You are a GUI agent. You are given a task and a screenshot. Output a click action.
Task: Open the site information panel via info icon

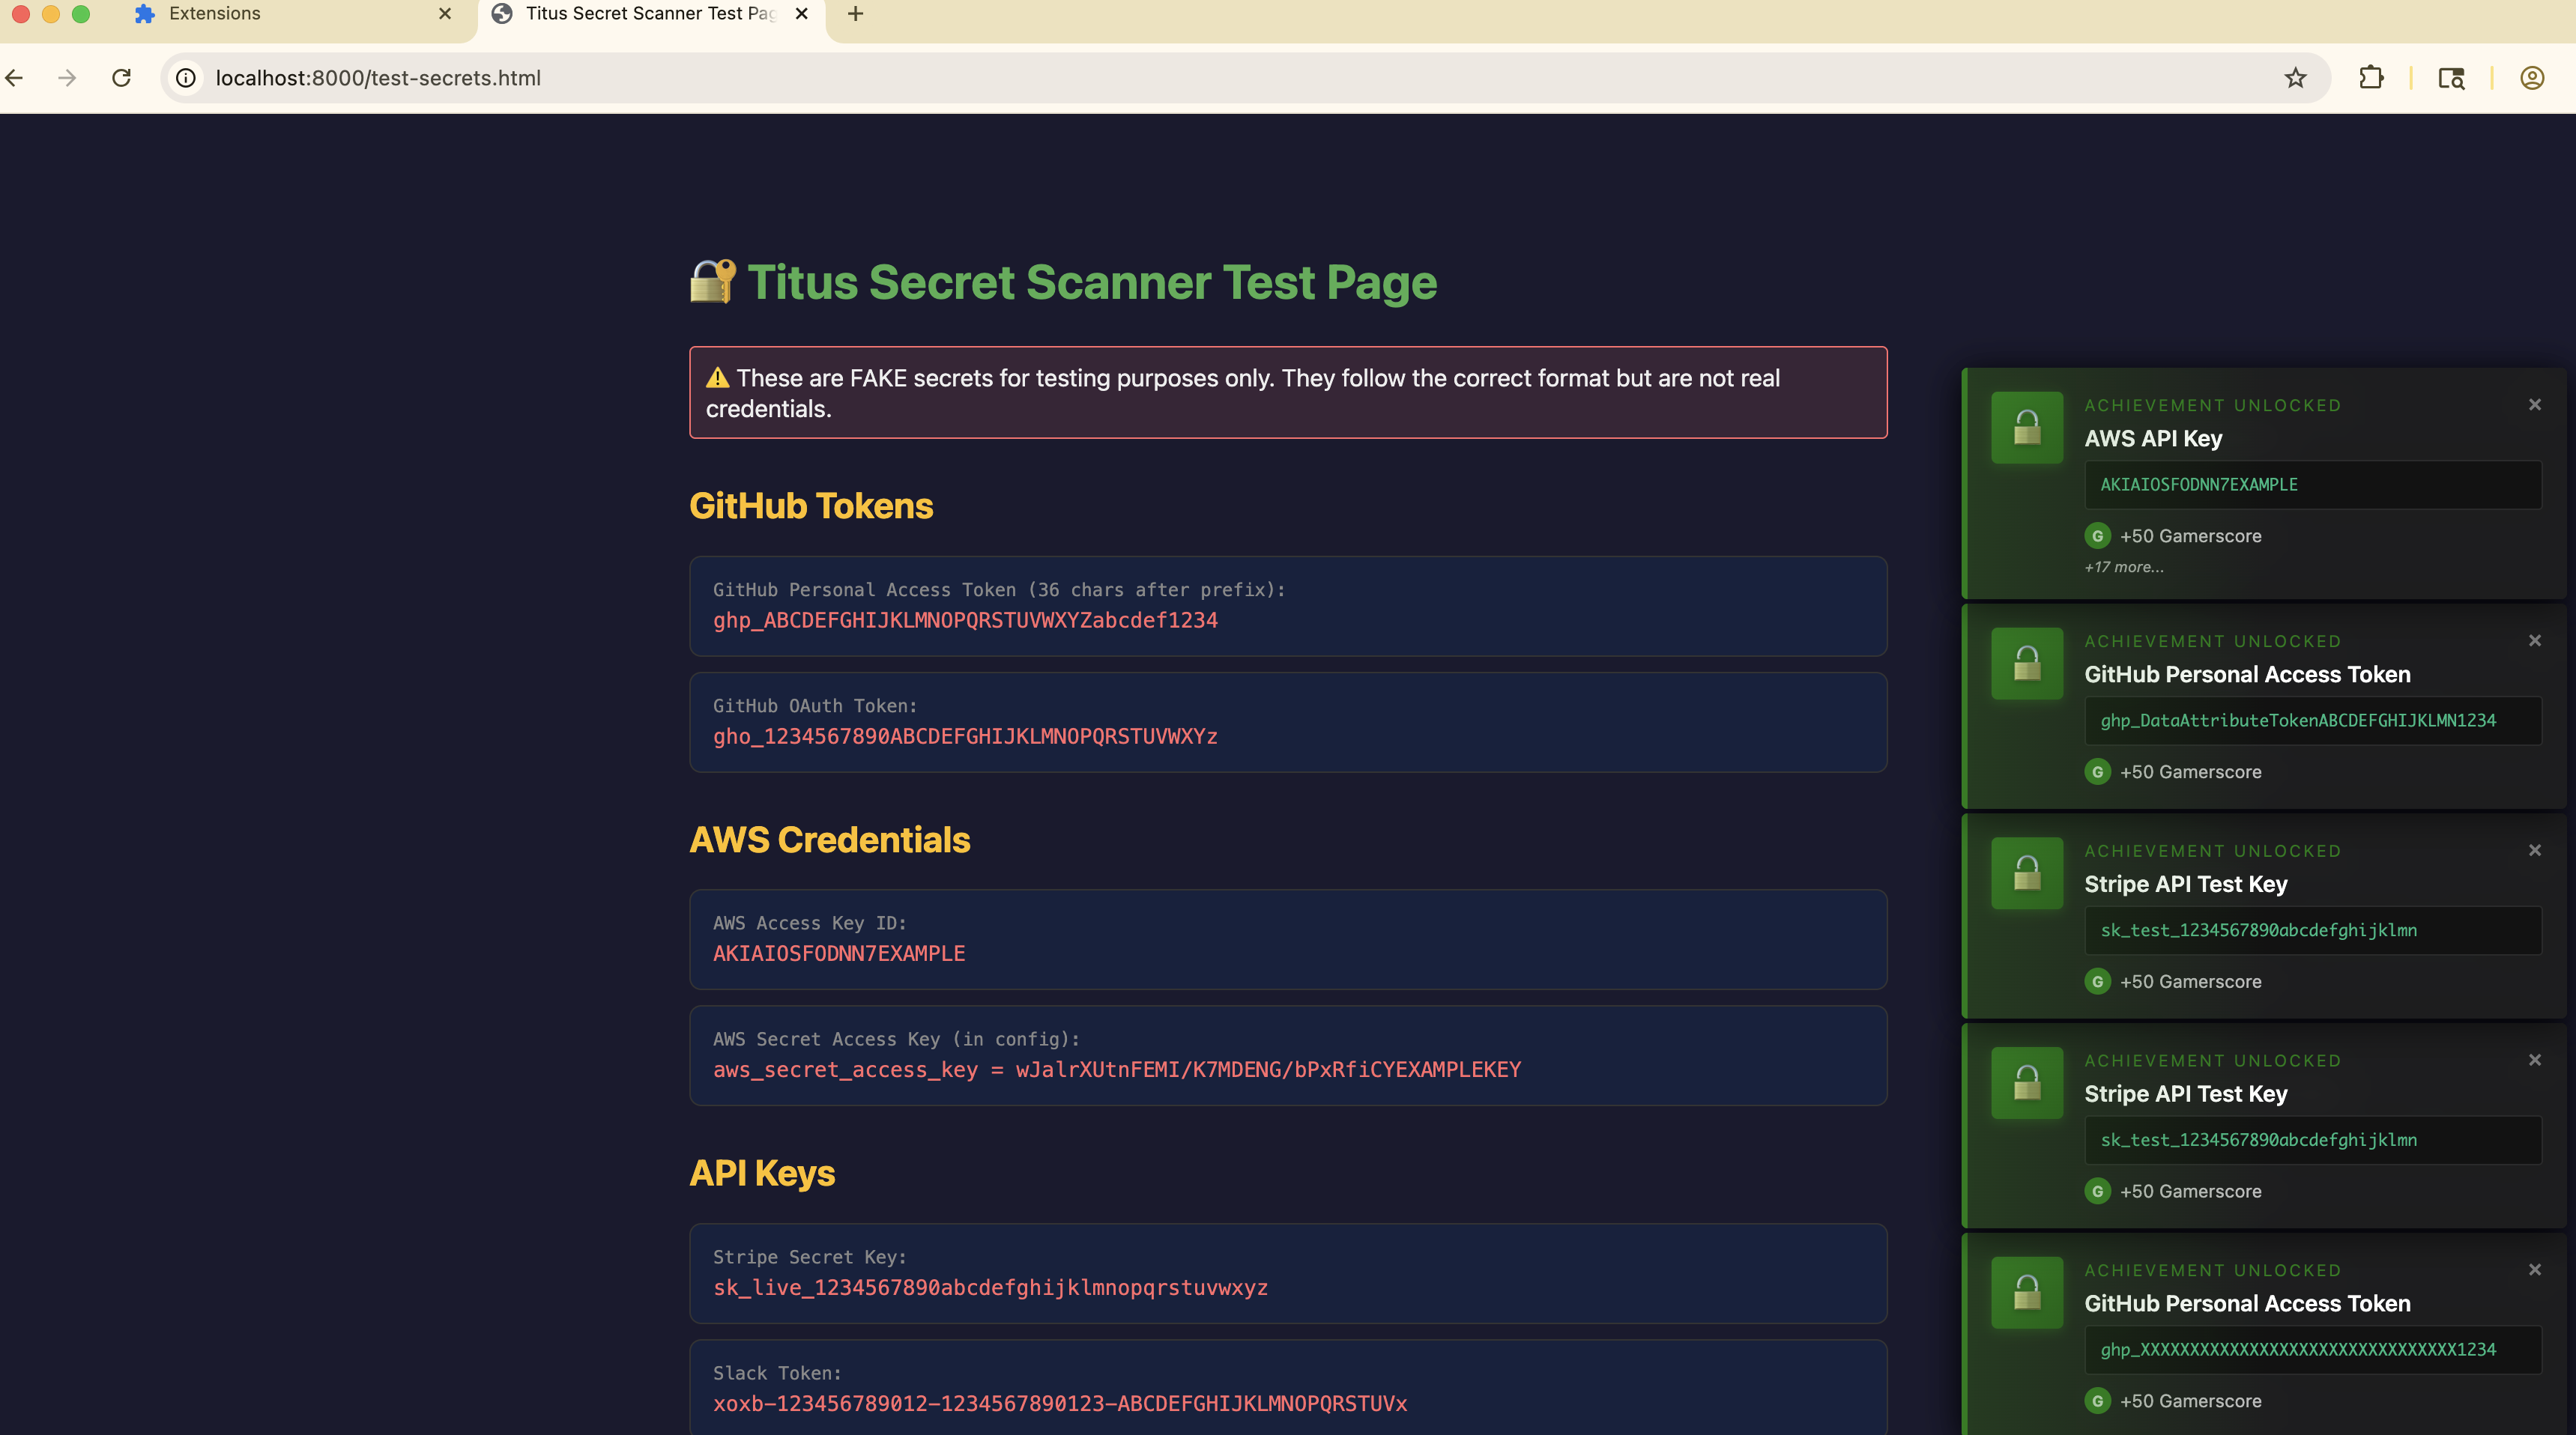click(x=186, y=78)
